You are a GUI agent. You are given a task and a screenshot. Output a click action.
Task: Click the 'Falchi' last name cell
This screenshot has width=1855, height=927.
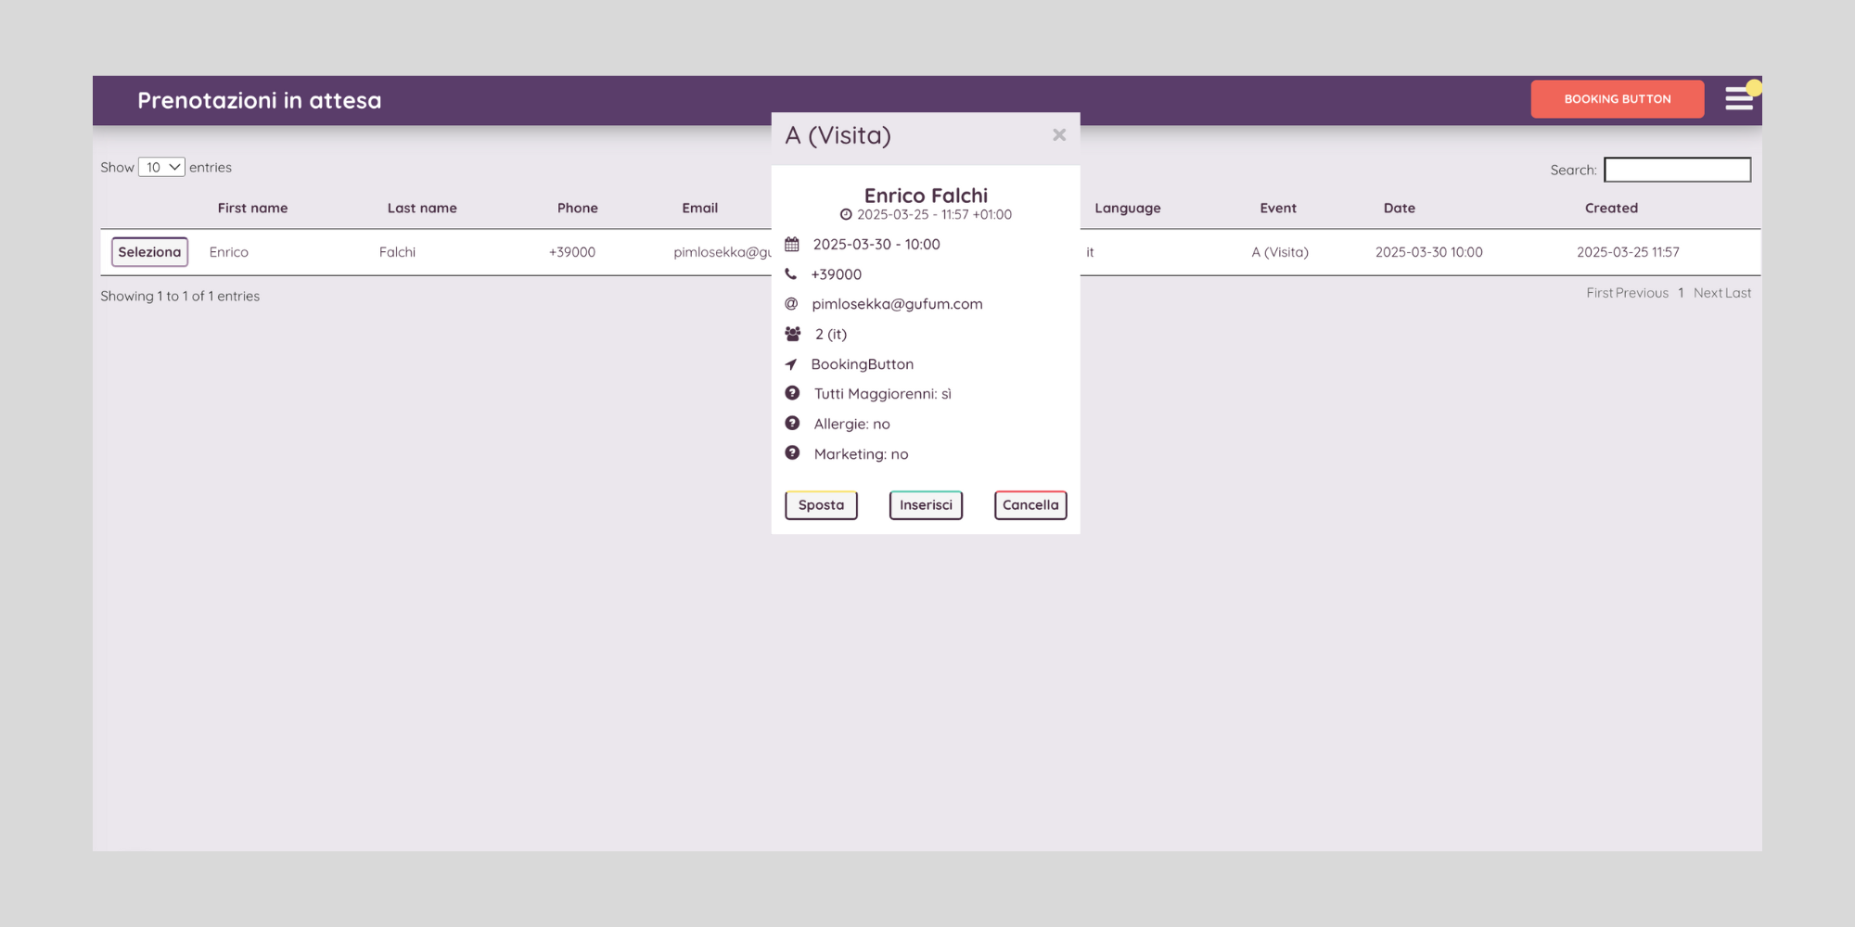click(x=397, y=252)
